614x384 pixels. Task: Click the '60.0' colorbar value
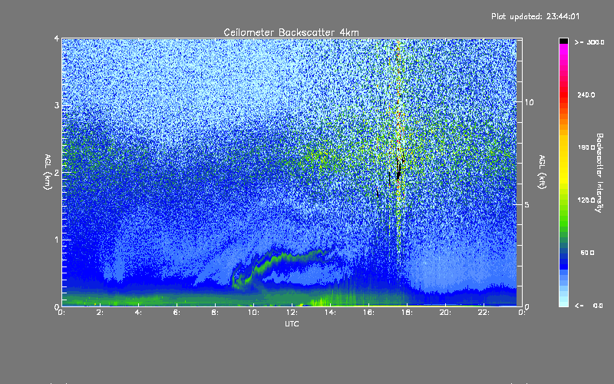click(587, 253)
